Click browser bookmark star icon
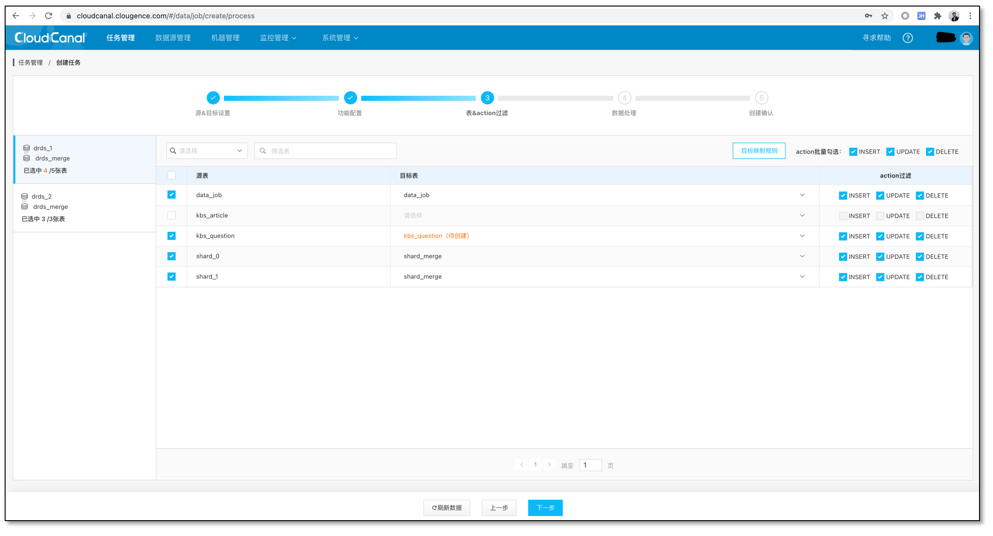 pyautogui.click(x=885, y=16)
